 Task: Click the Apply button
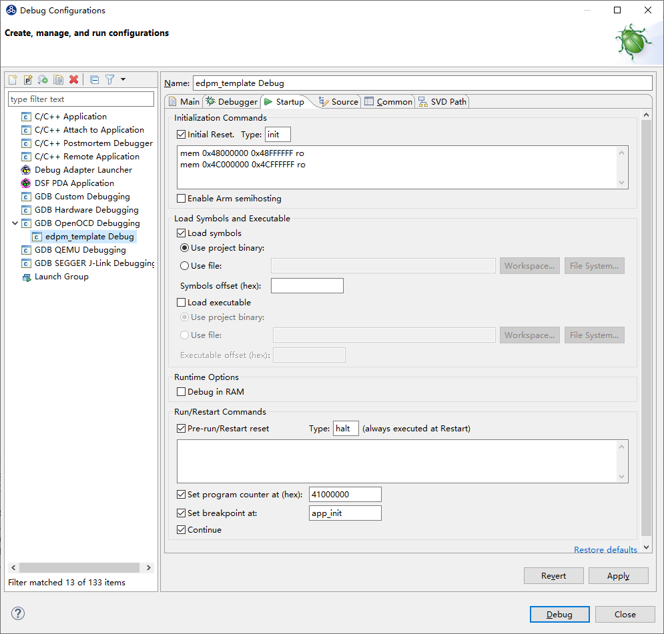click(x=618, y=575)
